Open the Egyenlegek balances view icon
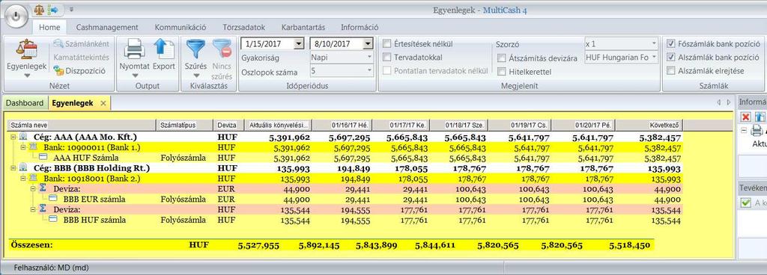767x275 pixels. pyautogui.click(x=26, y=50)
